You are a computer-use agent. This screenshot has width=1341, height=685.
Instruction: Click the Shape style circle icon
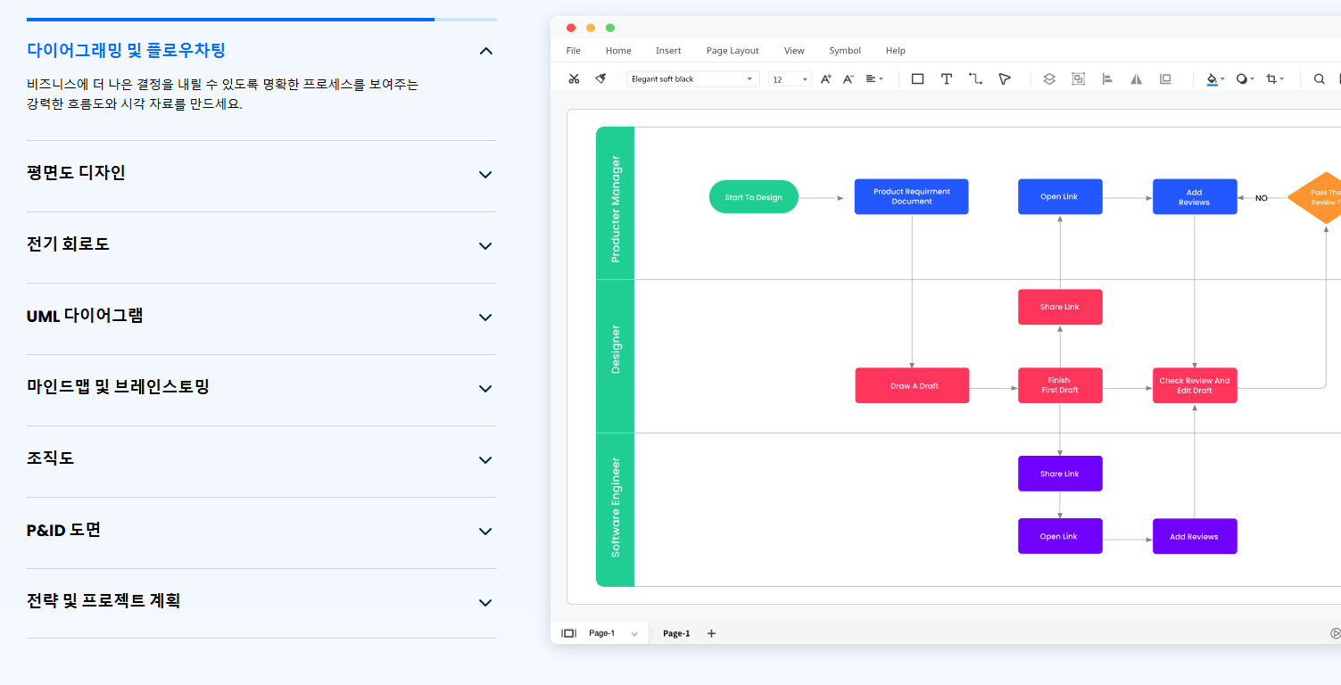click(1241, 78)
